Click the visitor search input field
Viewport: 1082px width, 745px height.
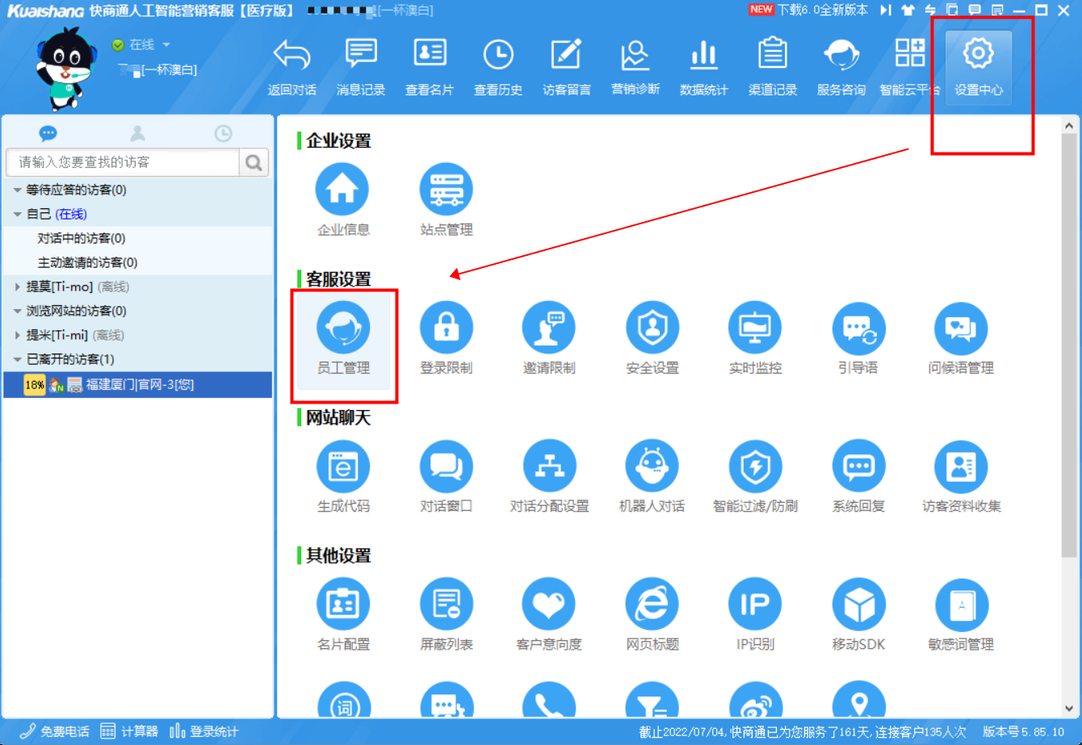(x=123, y=162)
